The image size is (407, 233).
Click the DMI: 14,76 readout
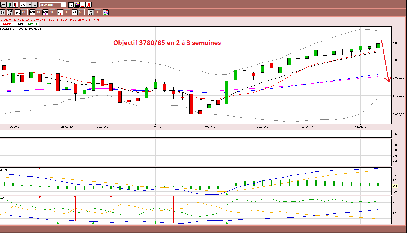click(x=92, y=20)
